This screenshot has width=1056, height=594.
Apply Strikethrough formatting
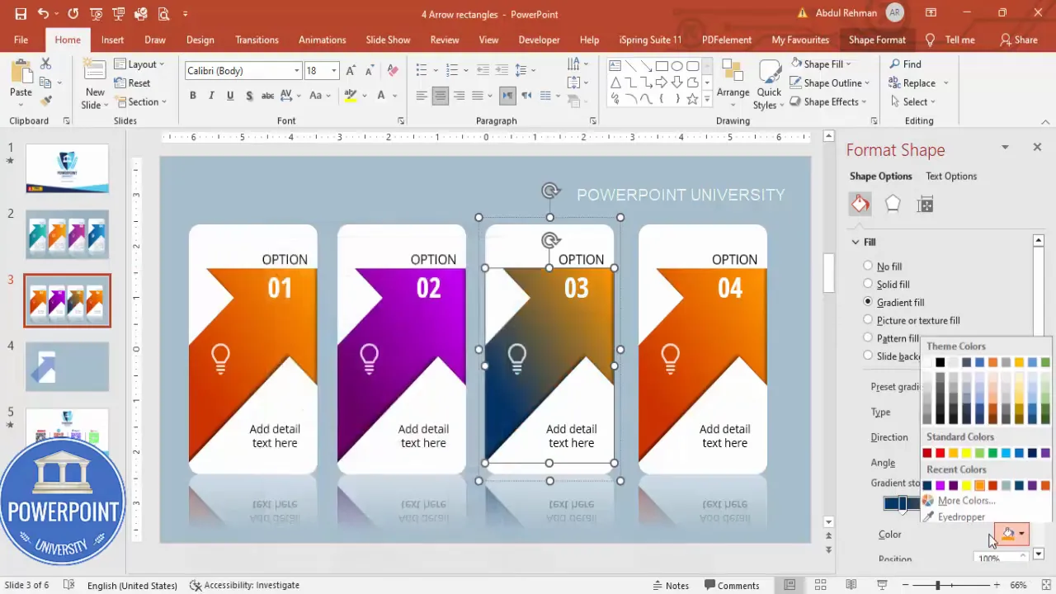(267, 96)
